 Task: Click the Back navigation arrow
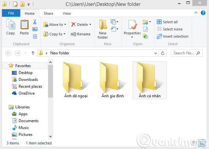(x=8, y=53)
